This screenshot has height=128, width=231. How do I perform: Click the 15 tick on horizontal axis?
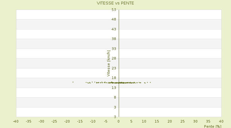(157, 121)
